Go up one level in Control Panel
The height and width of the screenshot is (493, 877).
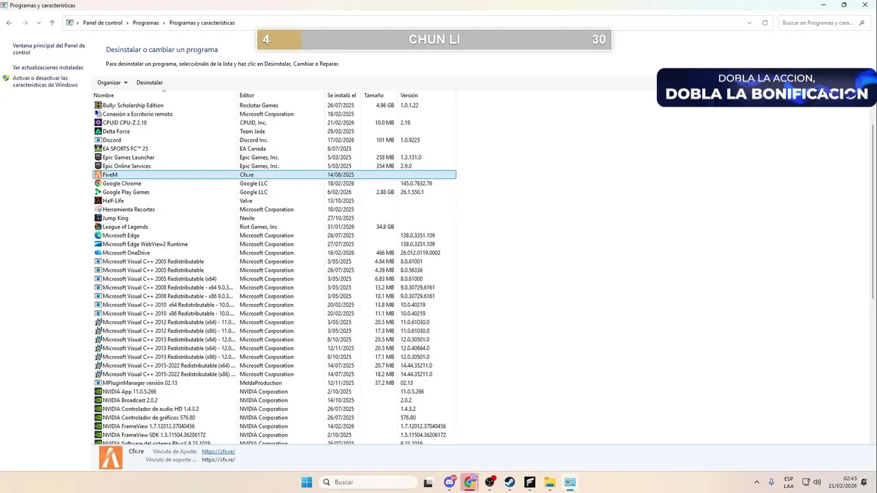coord(52,23)
